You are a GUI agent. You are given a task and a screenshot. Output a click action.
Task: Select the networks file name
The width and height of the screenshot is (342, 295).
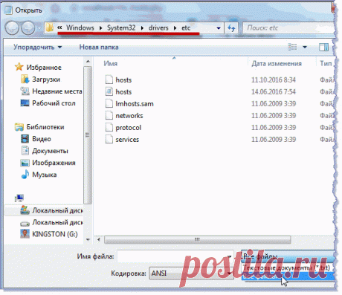129,115
